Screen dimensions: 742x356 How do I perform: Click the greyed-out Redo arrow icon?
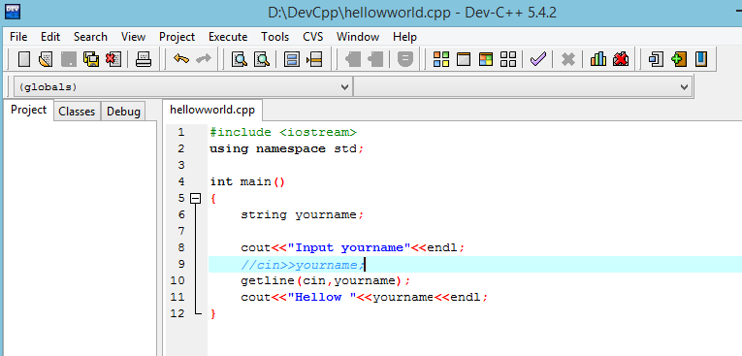[x=204, y=59]
